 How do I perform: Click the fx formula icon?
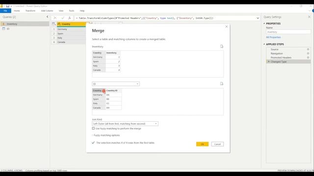pos(70,18)
